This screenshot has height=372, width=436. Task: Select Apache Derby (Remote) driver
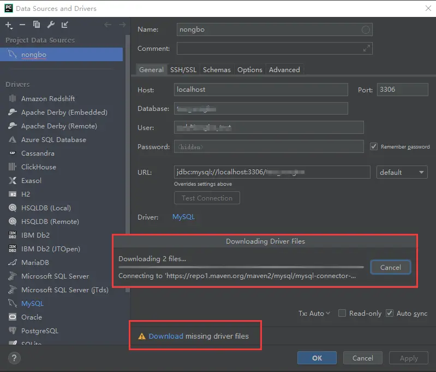[62, 126]
